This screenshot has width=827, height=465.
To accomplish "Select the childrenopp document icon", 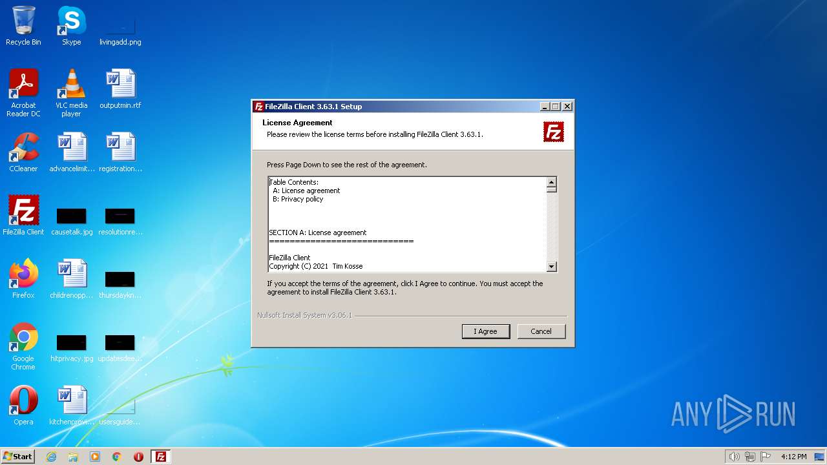I will coord(71,279).
